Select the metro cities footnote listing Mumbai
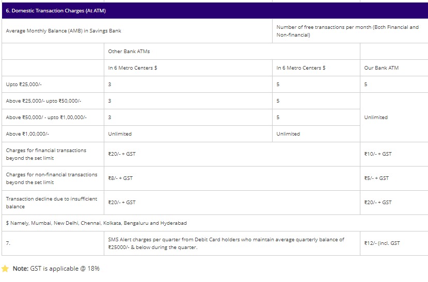This screenshot has width=428, height=282. 96,223
